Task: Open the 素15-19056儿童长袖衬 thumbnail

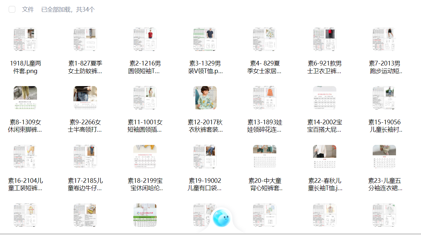Action: (384, 98)
